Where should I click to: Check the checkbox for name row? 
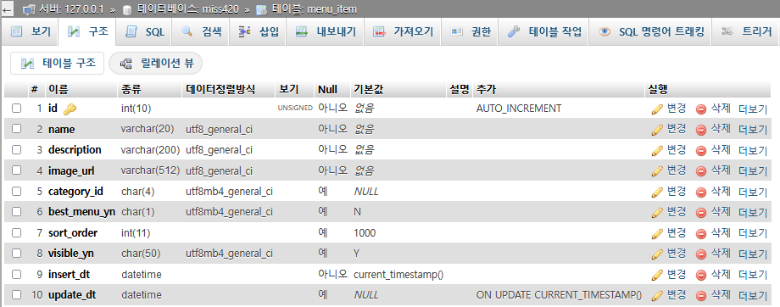(16, 128)
